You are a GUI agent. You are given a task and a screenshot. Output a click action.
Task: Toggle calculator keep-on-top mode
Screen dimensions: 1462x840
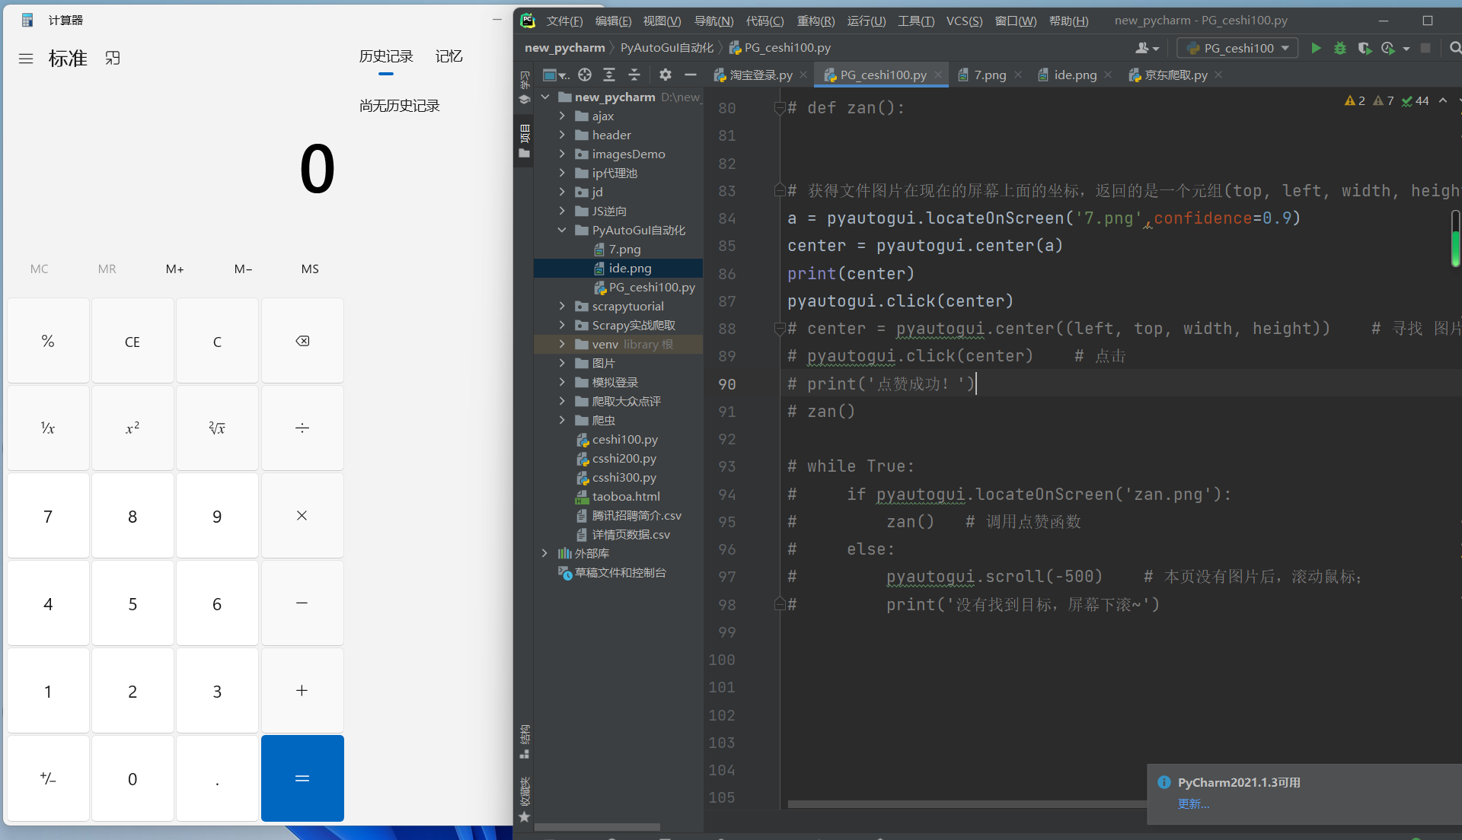(113, 59)
